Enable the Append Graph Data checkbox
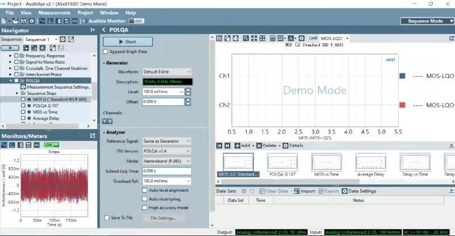 (x=105, y=52)
